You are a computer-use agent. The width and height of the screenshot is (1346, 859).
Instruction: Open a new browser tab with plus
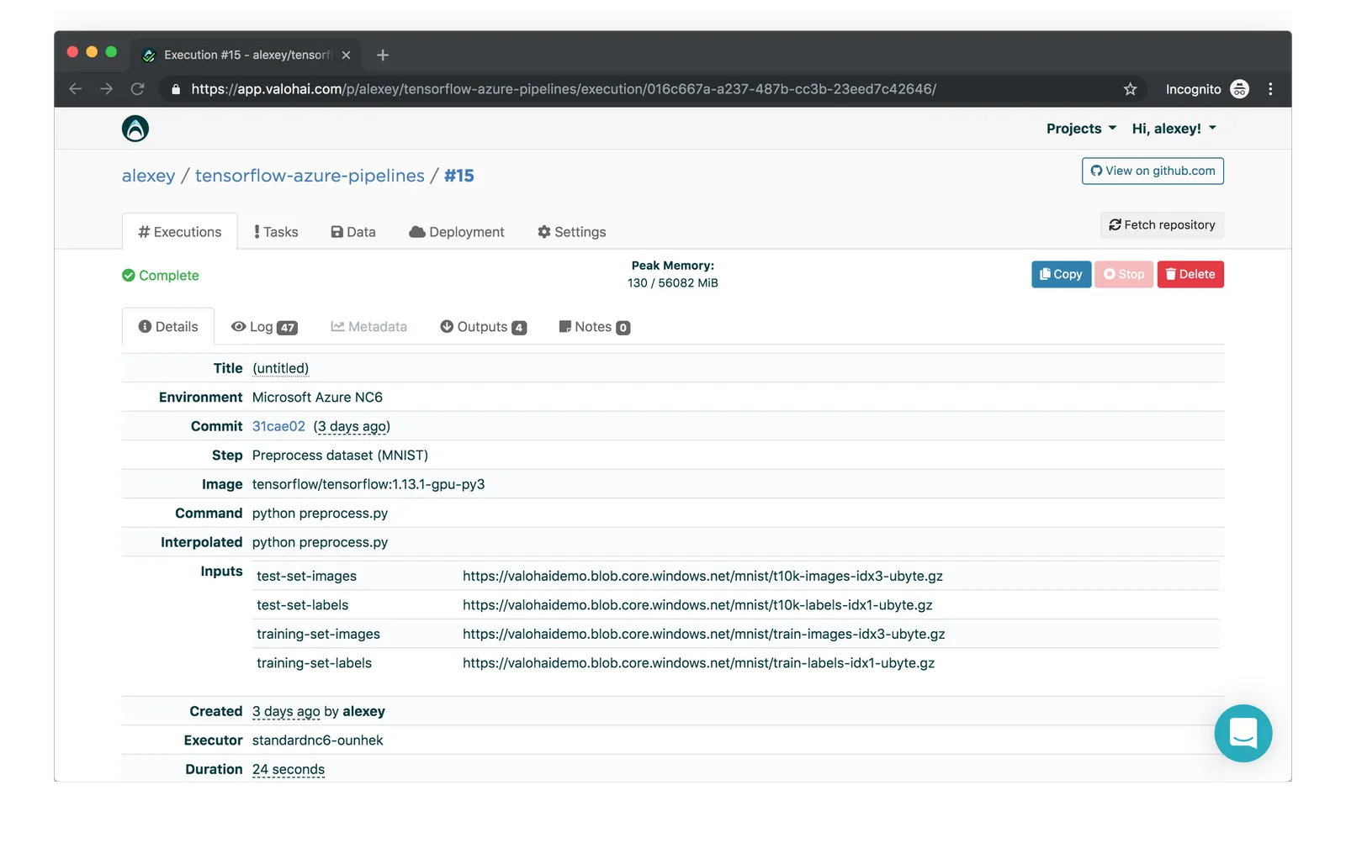coord(383,55)
